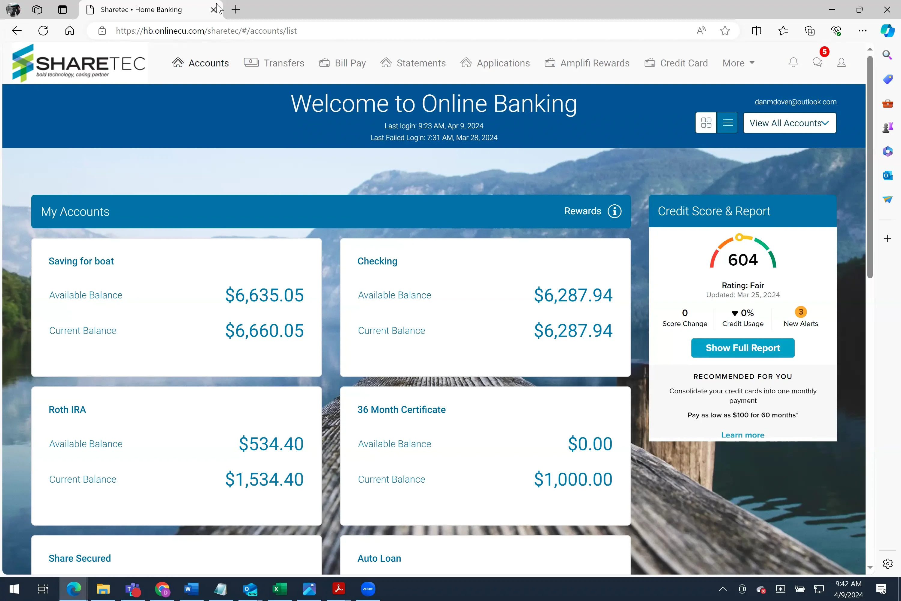Open the notifications bell icon
The width and height of the screenshot is (901, 601).
click(793, 63)
